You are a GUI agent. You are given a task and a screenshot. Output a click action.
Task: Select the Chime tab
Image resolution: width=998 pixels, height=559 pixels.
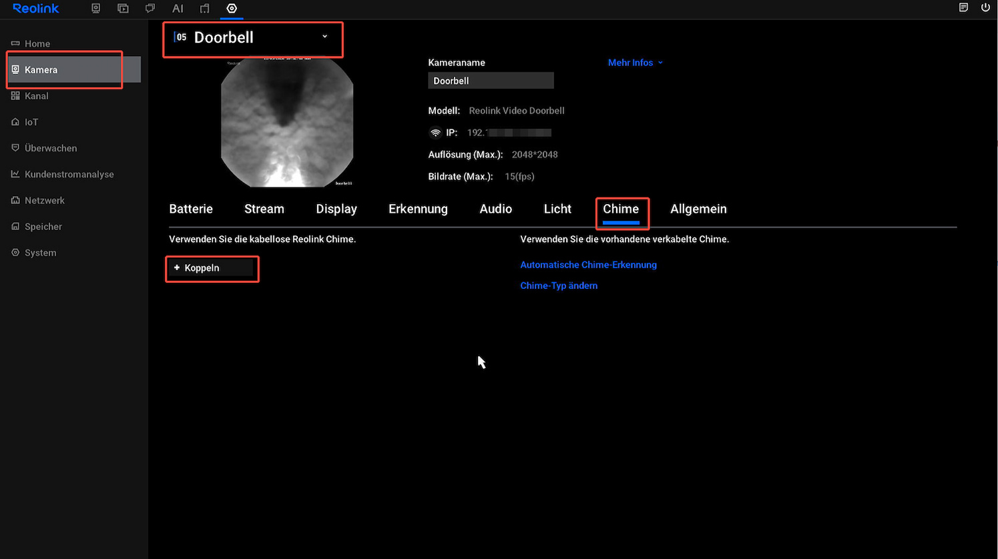(621, 209)
